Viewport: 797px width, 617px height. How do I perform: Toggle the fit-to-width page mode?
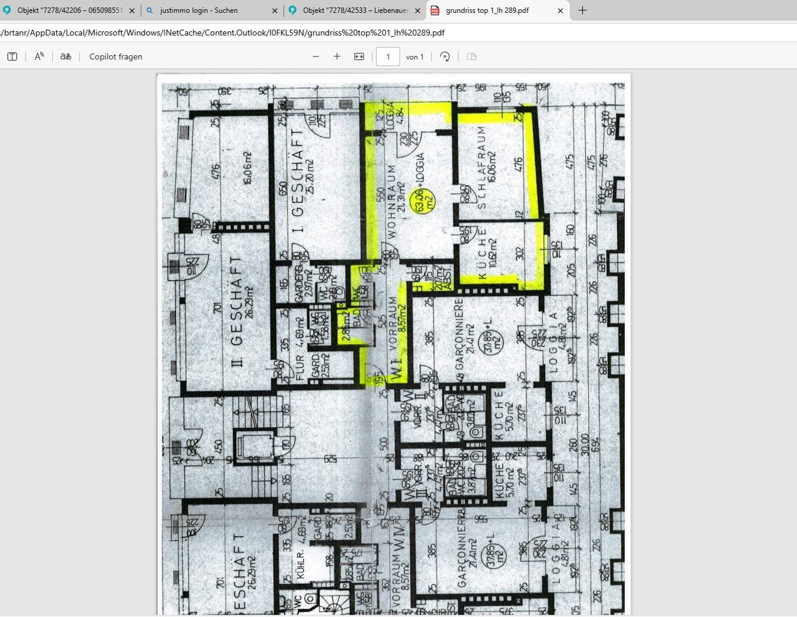(x=360, y=56)
